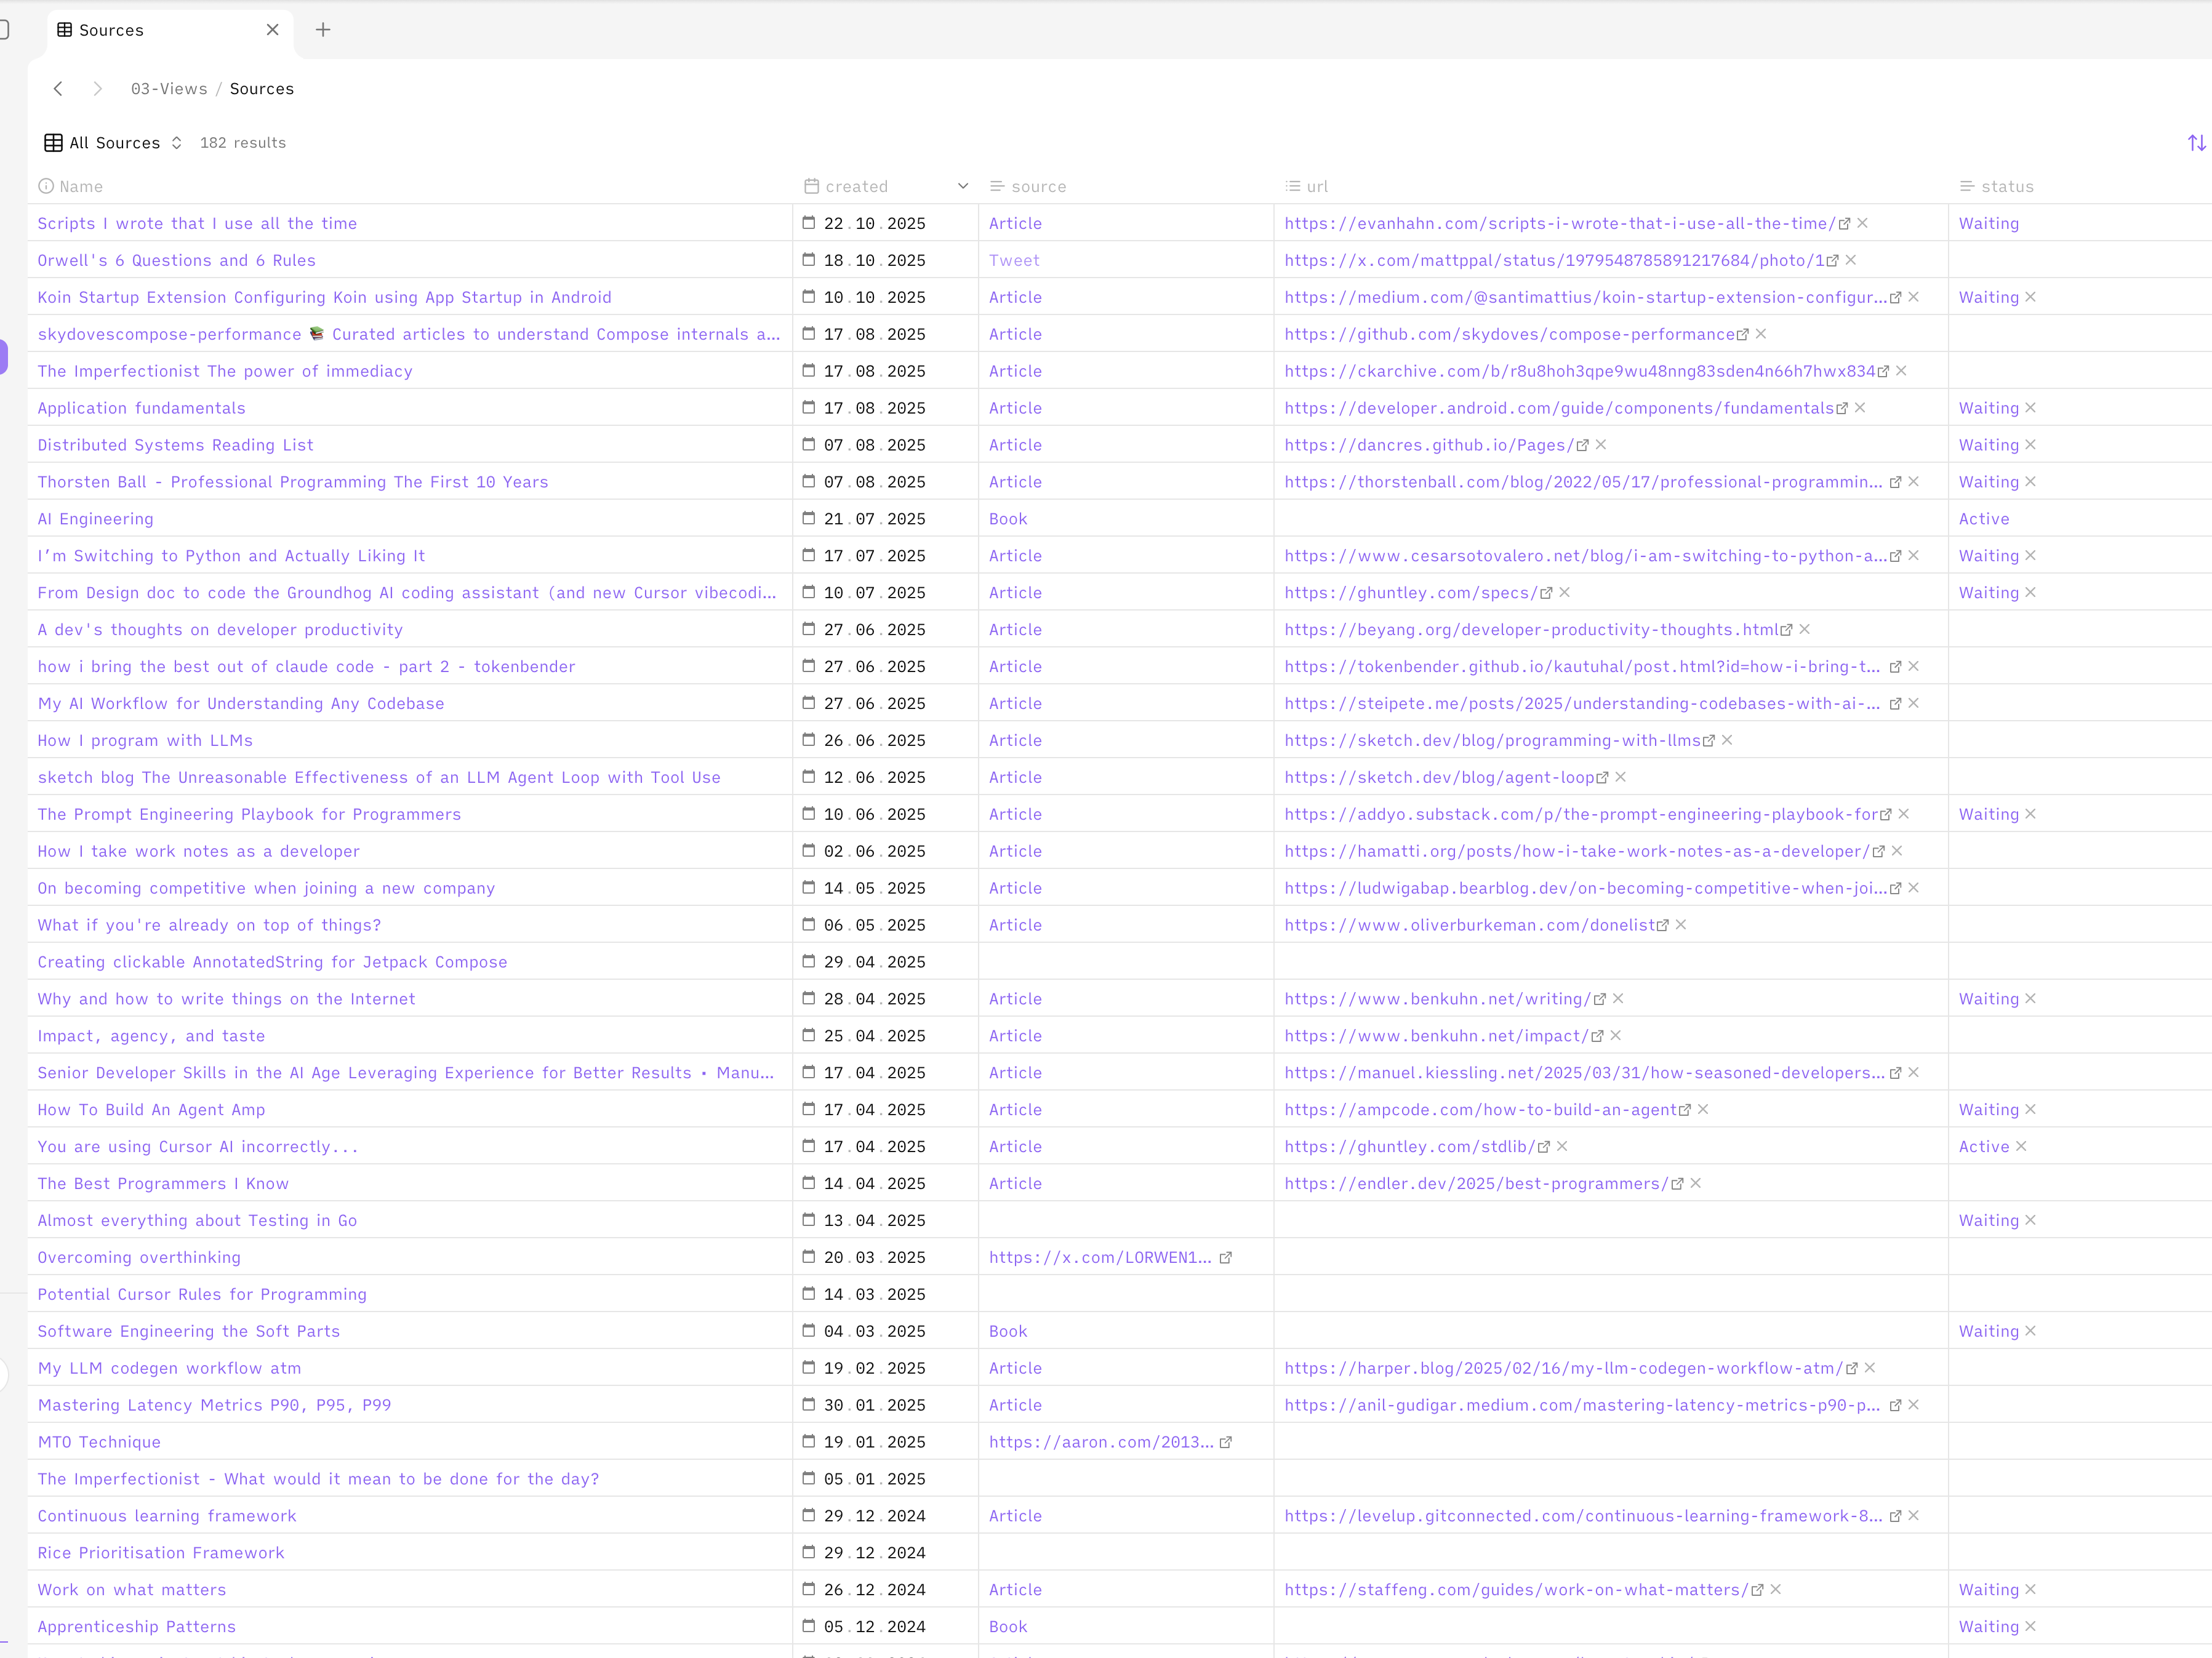Click the Name column header
The image size is (2212, 1658).
(x=80, y=186)
